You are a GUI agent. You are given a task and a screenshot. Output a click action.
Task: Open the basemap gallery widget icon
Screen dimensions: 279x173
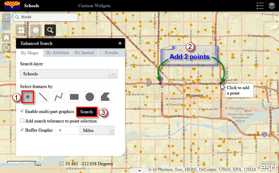click(x=22, y=30)
